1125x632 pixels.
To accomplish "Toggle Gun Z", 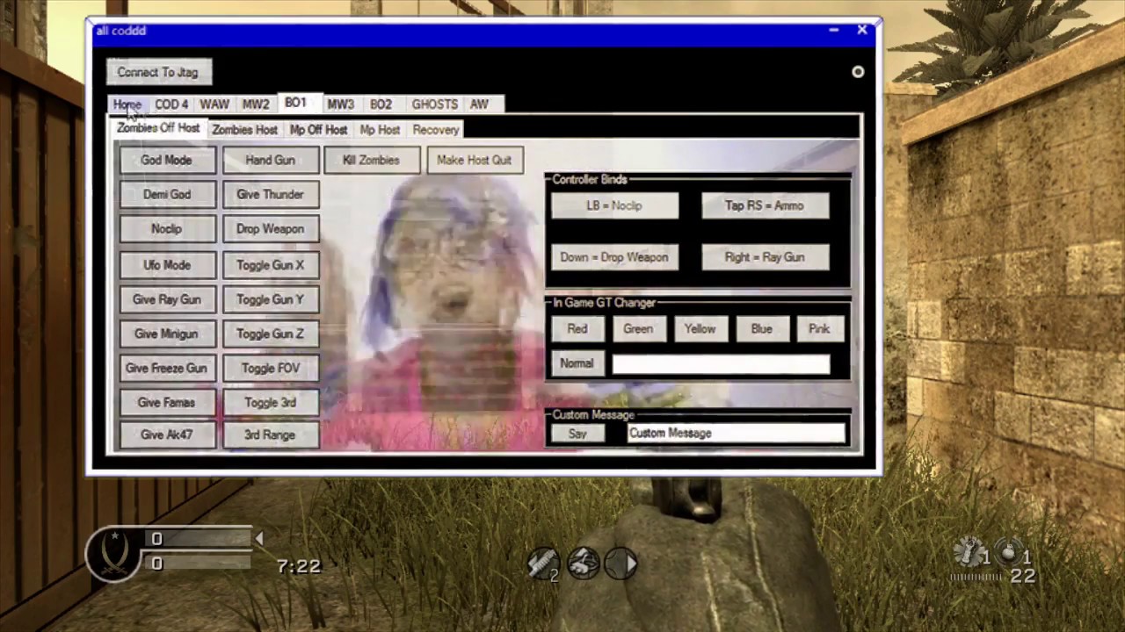I will 271,334.
